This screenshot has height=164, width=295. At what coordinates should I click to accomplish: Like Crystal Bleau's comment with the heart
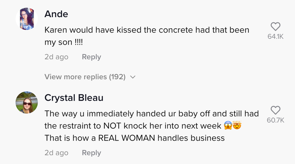point(275,110)
